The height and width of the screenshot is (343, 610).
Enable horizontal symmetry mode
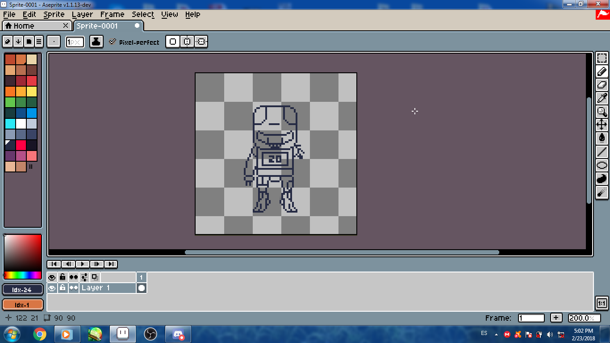pyautogui.click(x=187, y=42)
